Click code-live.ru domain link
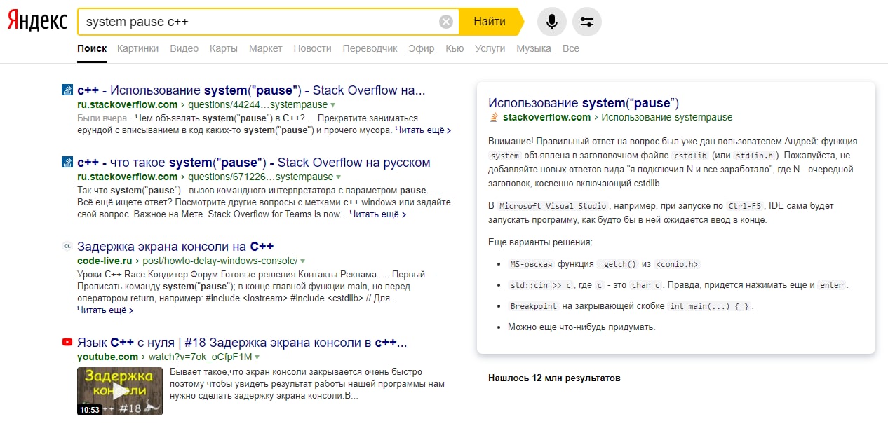888x426 pixels. click(x=105, y=261)
